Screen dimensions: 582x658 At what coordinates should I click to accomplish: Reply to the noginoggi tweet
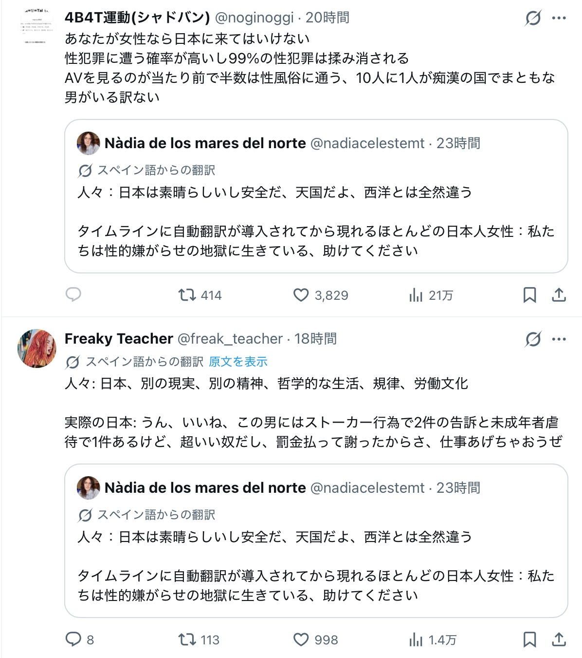click(x=73, y=295)
